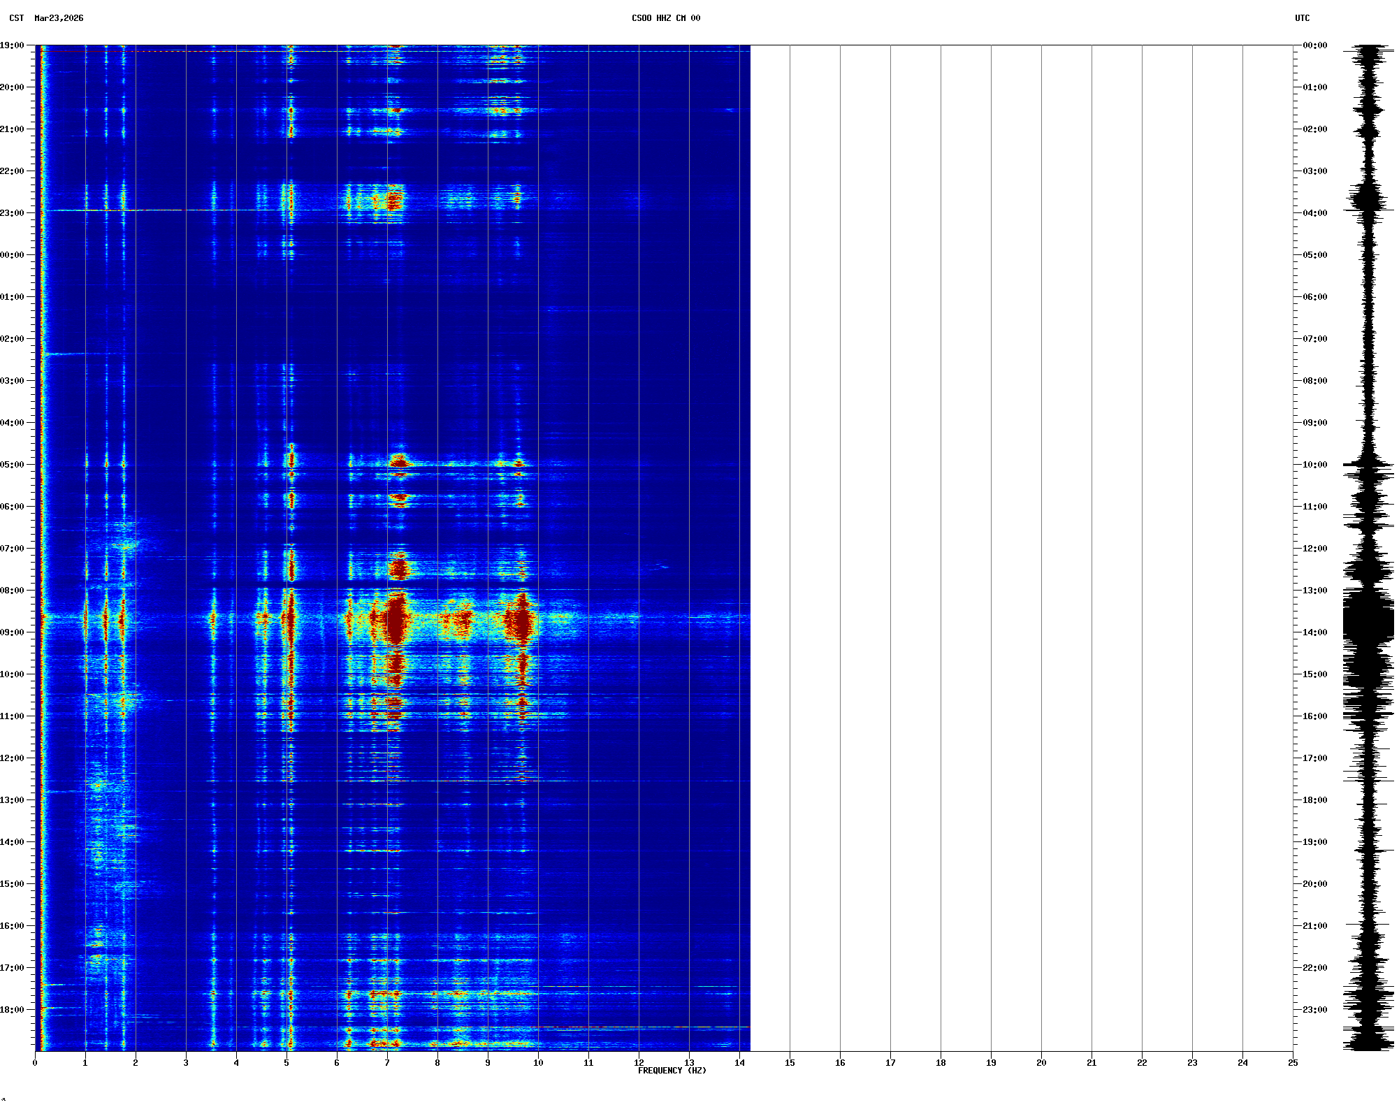Click the 25 Hz frequency tick label
The width and height of the screenshot is (1399, 1107).
click(x=1293, y=1063)
